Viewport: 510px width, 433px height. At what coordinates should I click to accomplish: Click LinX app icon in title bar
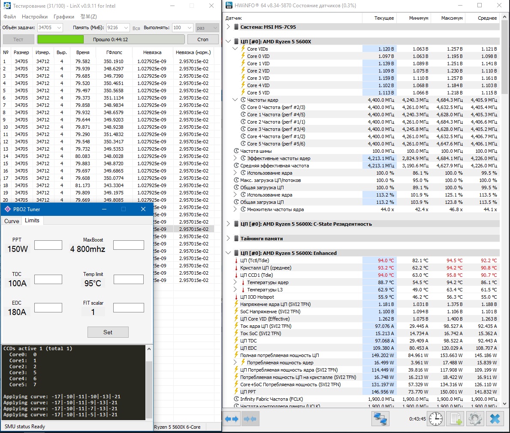[7, 6]
